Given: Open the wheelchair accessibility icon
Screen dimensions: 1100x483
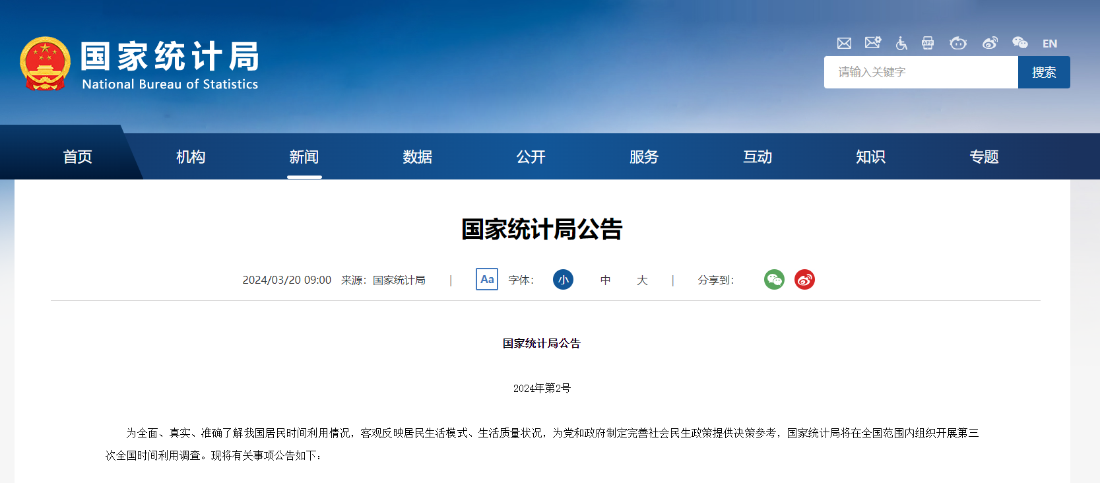Looking at the screenshot, I should click(901, 44).
